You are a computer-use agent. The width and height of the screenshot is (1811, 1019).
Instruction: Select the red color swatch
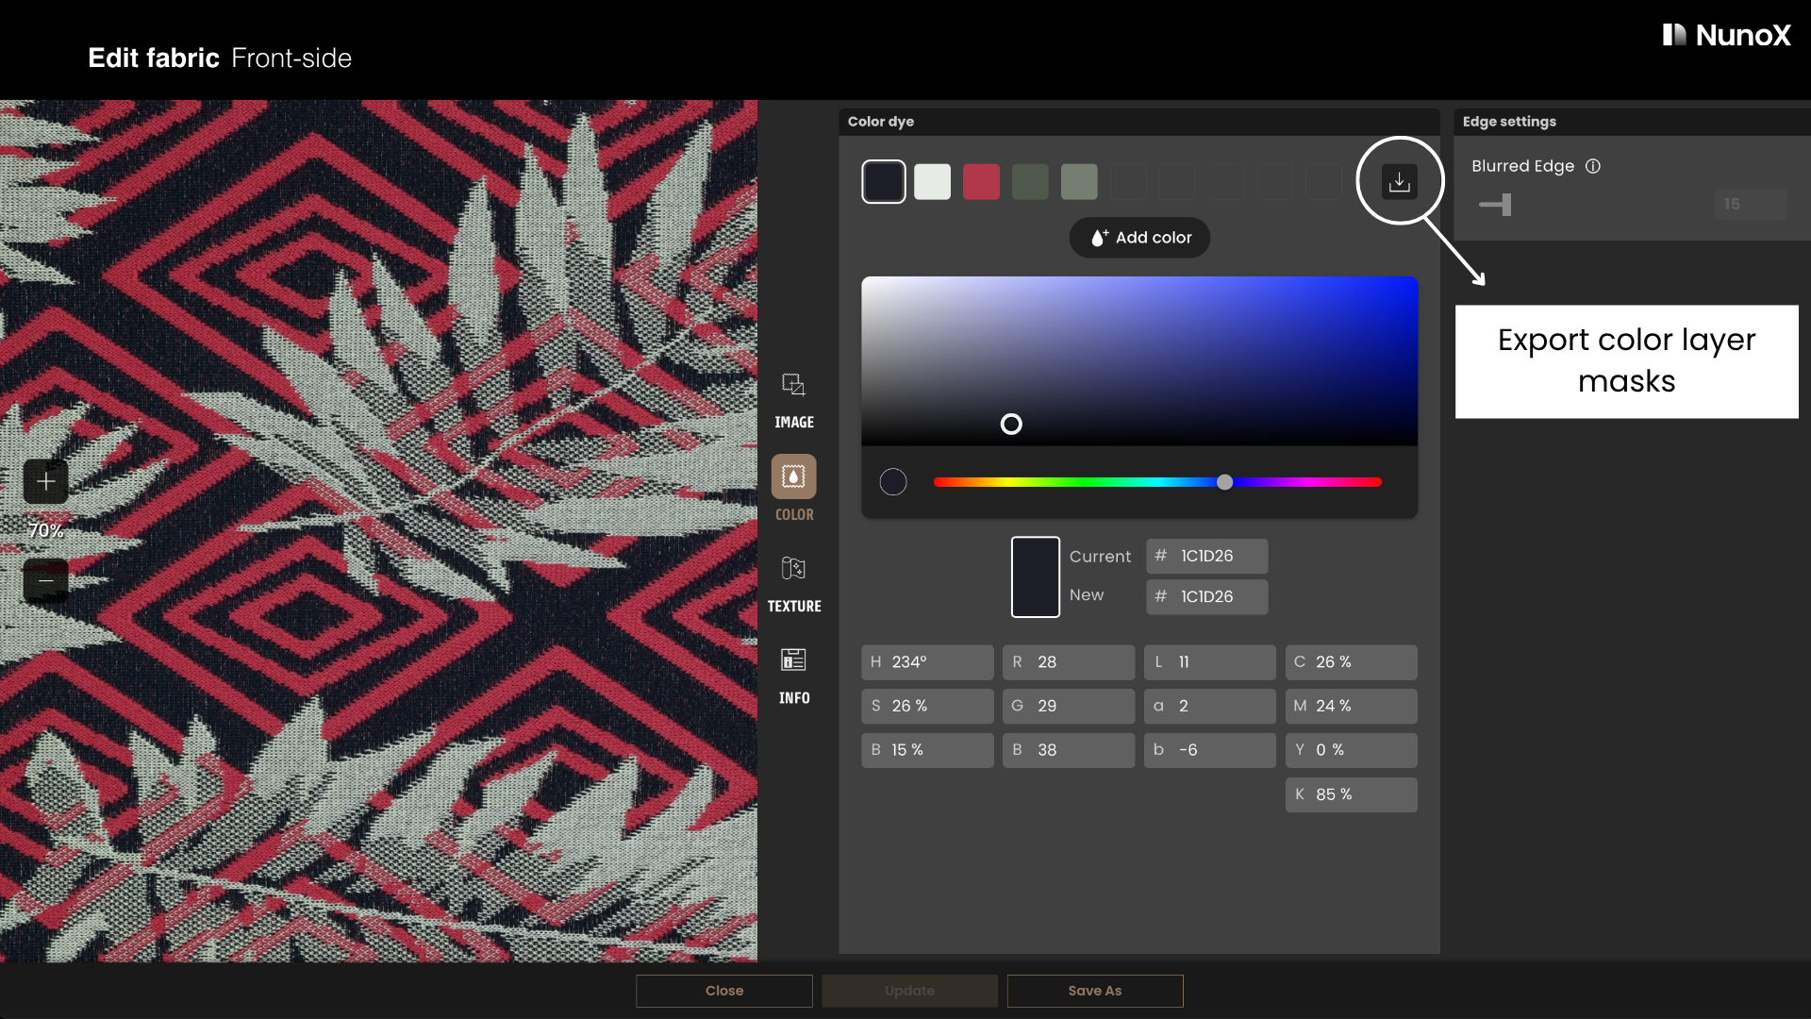pos(981,182)
